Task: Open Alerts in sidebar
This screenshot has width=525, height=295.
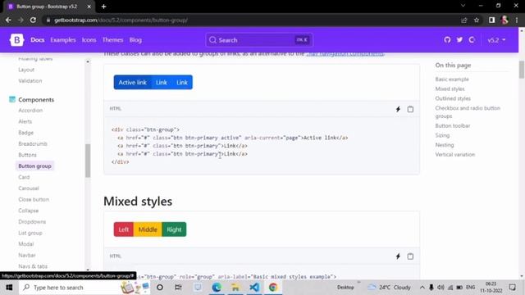Action: (25, 121)
